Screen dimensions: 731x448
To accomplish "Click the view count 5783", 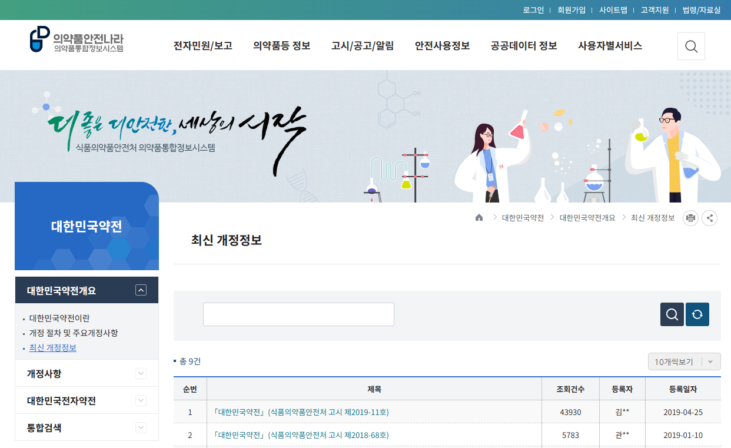I will coord(570,435).
